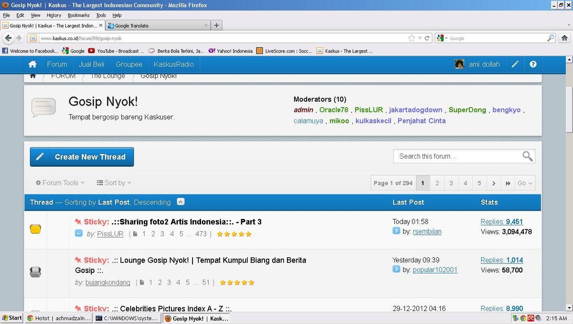
Task: Open moderator jakartadogdown's profile link
Action: (x=415, y=110)
